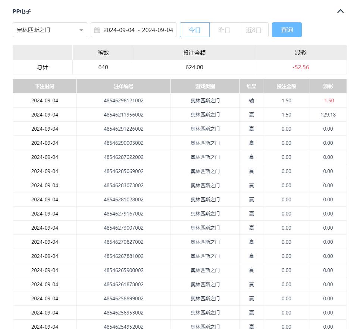Open the 奥林匹斯之门 game dropdown
This screenshot has height=329, width=357.
(45, 30)
